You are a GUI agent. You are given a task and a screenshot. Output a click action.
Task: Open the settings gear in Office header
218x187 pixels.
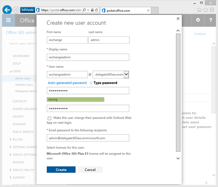198,20
